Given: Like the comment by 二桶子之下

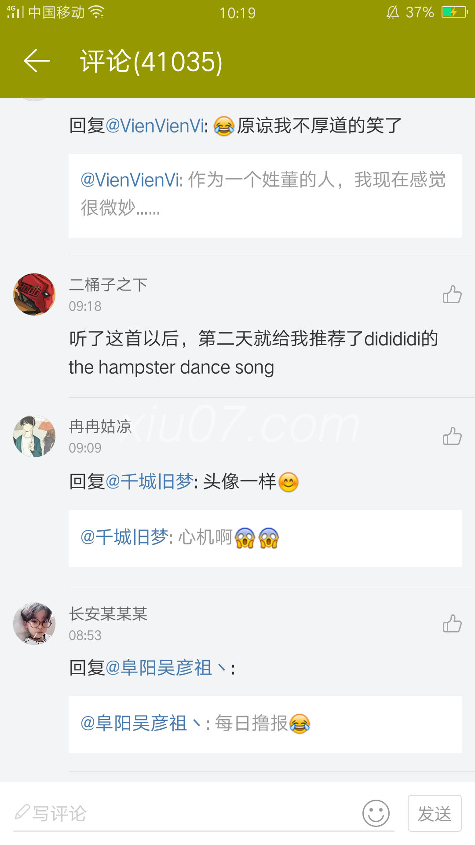Looking at the screenshot, I should click(x=452, y=294).
